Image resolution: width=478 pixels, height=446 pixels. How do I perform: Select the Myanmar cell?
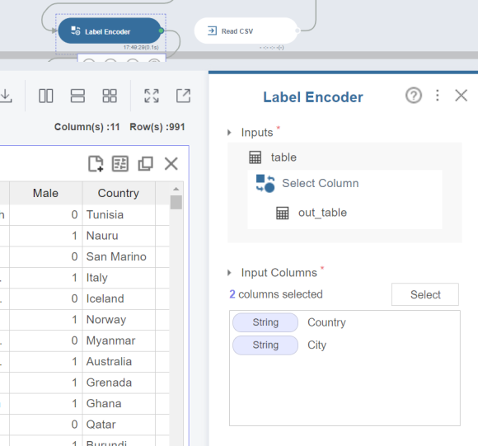[x=119, y=340]
